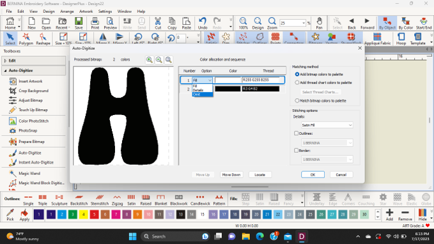Open the Design menu
This screenshot has width=434, height=244.
point(49,11)
